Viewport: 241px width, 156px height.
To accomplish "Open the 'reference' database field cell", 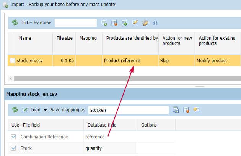I will [110, 137].
